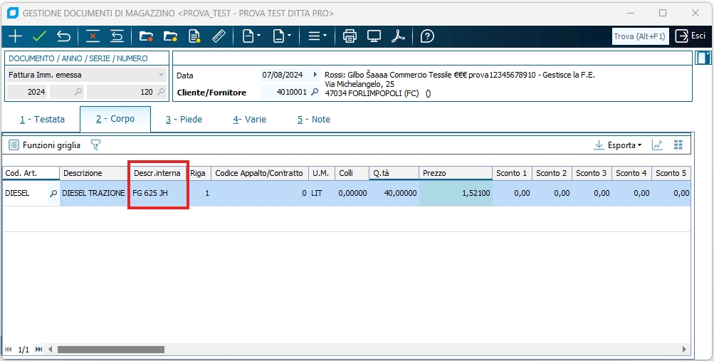Click quantity cell 40,00000
Viewport: 714px width, 361px height.
tap(394, 193)
